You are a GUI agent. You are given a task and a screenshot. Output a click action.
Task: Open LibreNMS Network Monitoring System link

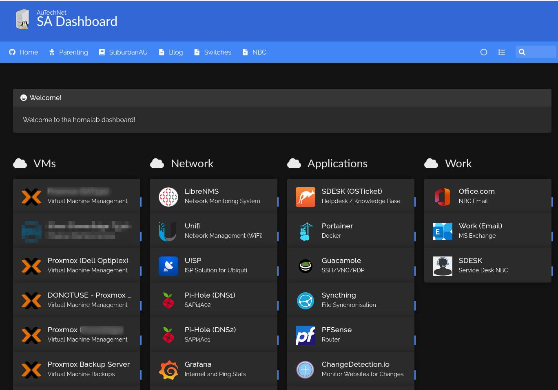214,196
